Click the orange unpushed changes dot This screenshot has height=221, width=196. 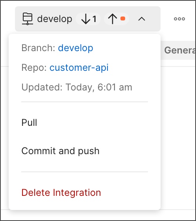123,18
